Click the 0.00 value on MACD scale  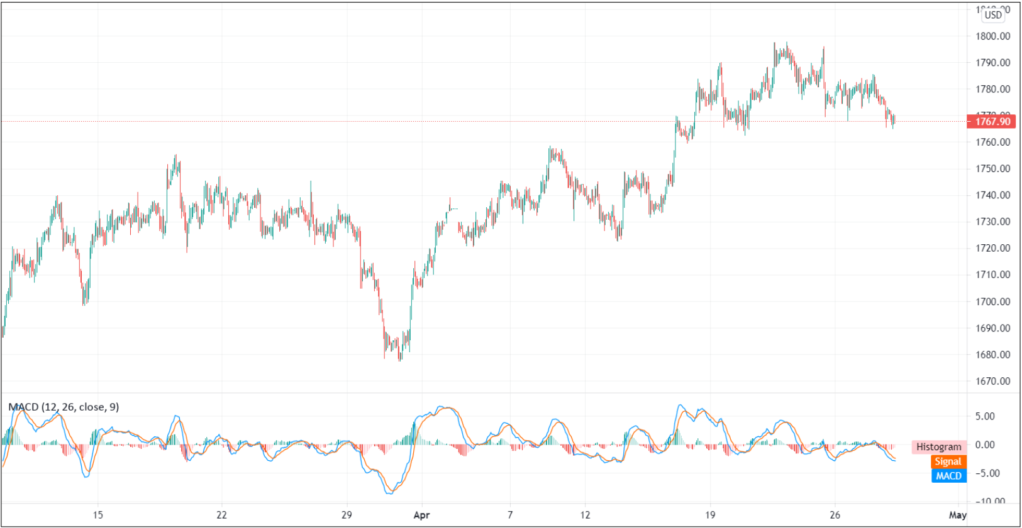pos(985,445)
